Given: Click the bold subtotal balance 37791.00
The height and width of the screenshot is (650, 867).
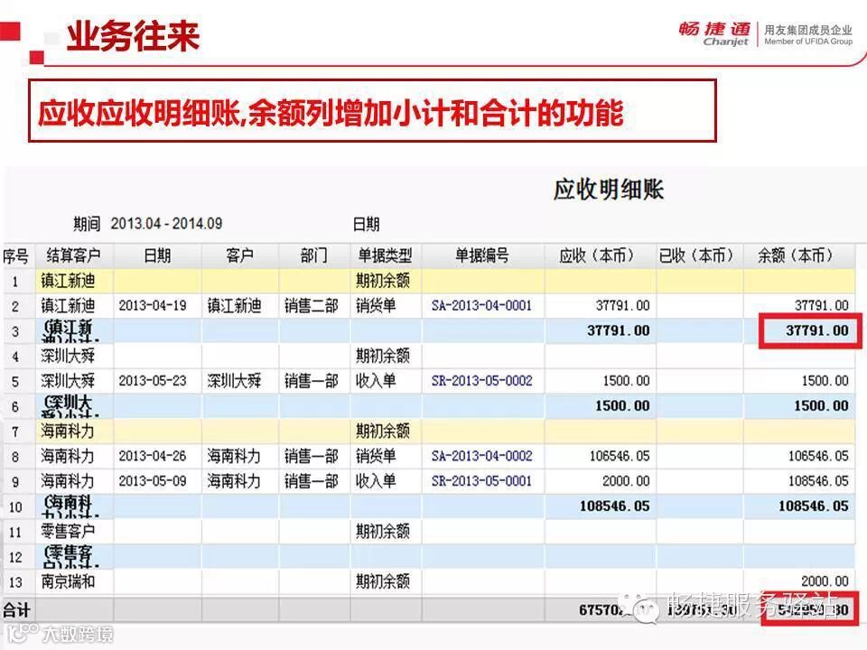Looking at the screenshot, I should (x=817, y=330).
